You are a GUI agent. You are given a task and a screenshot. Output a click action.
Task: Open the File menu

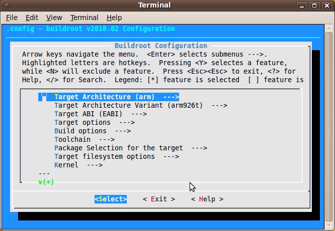click(x=12, y=18)
